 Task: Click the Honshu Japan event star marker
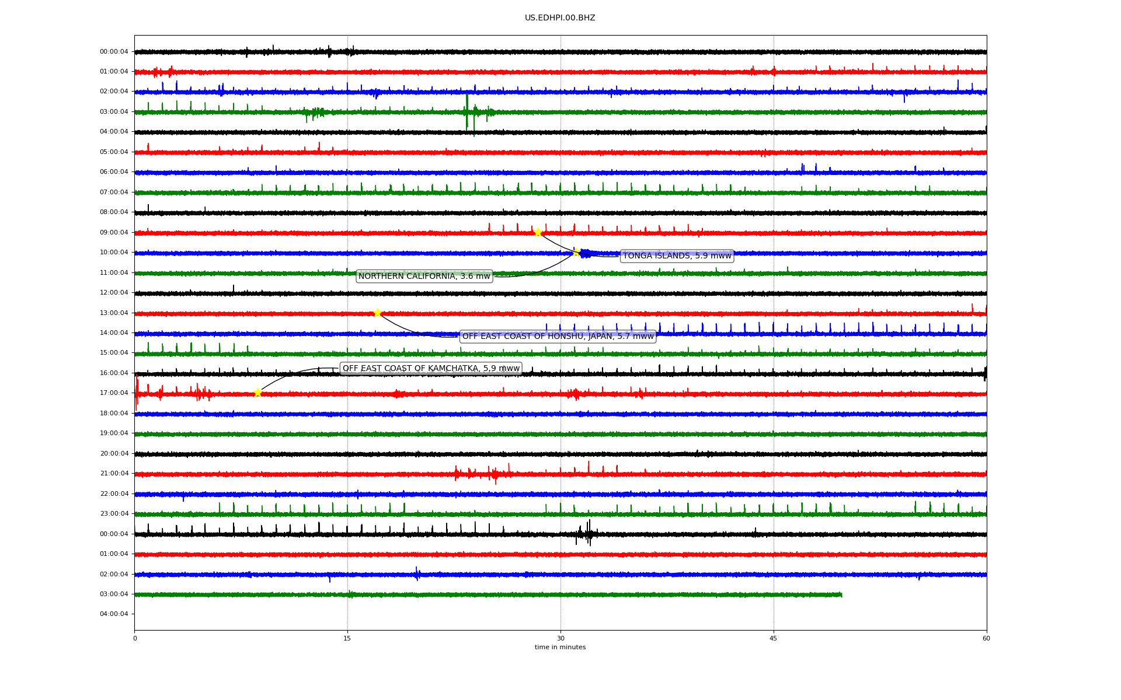tap(377, 313)
